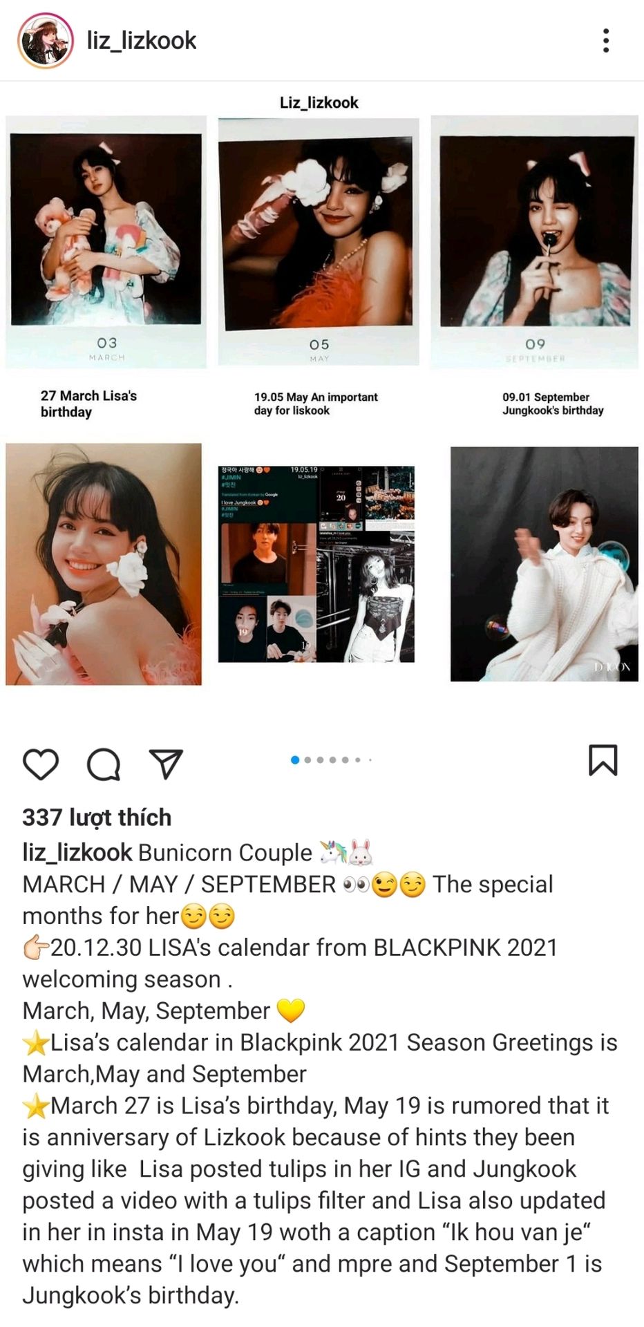
Task: Open comments with speech bubble icon
Action: [x=104, y=763]
